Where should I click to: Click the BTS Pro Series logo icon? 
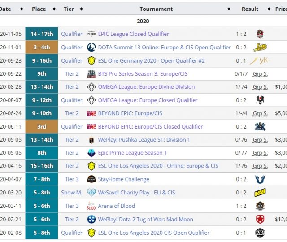[91, 74]
